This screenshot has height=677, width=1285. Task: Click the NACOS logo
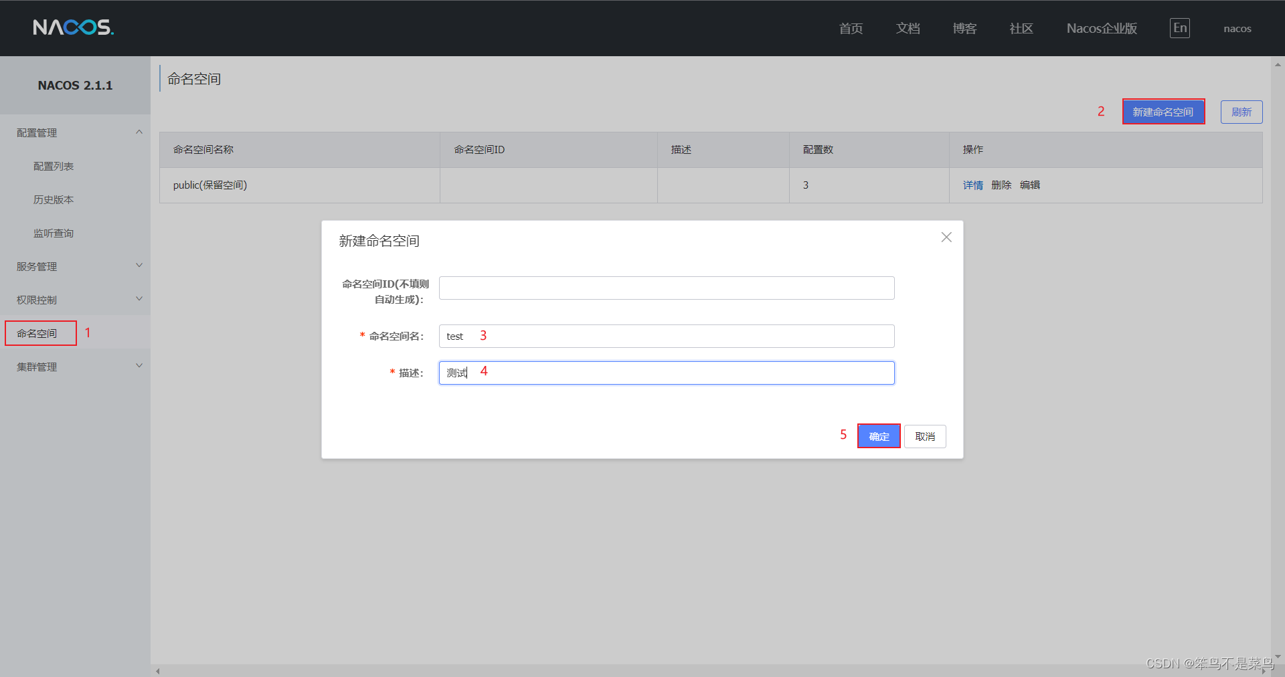[x=73, y=27]
